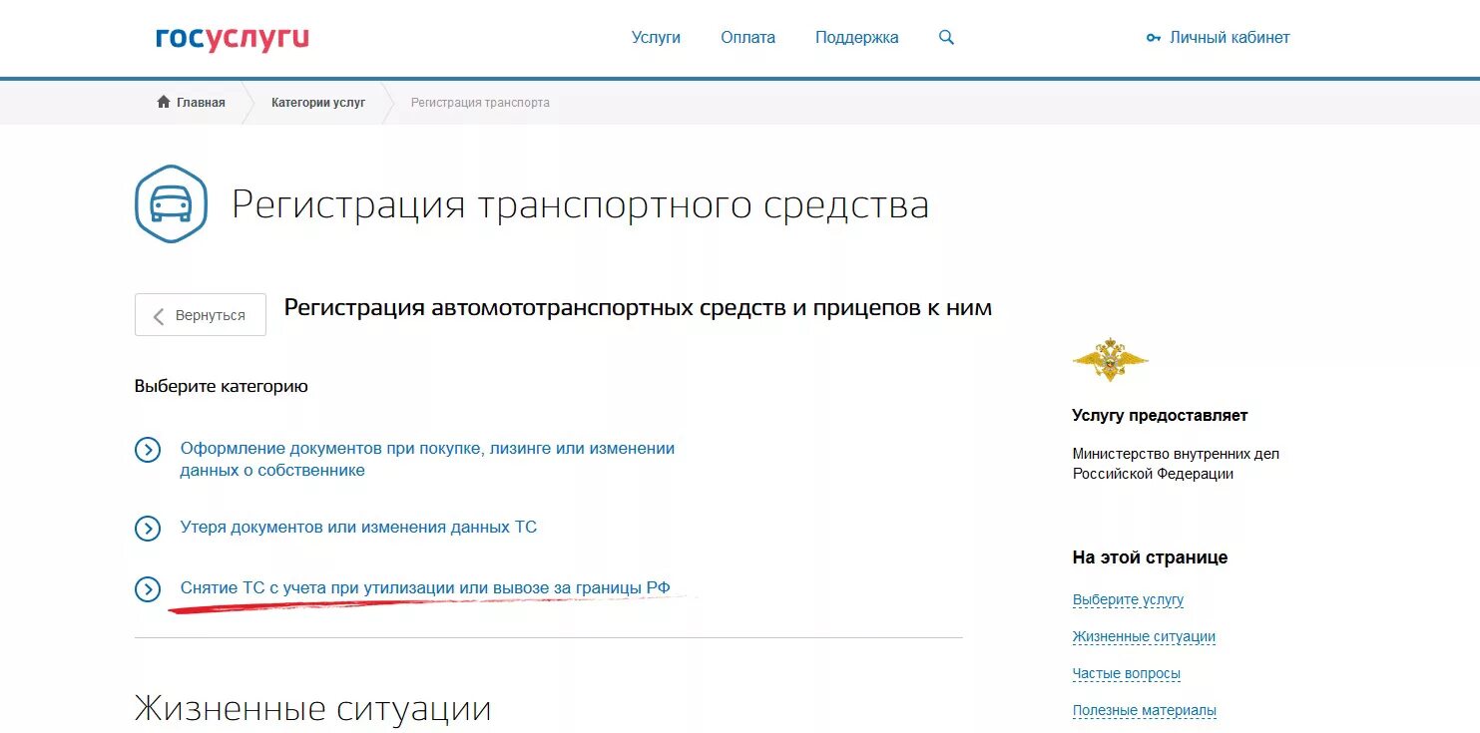Click the Регистрация транспорта breadcrumb
This screenshot has height=733, width=1480.
click(x=480, y=103)
